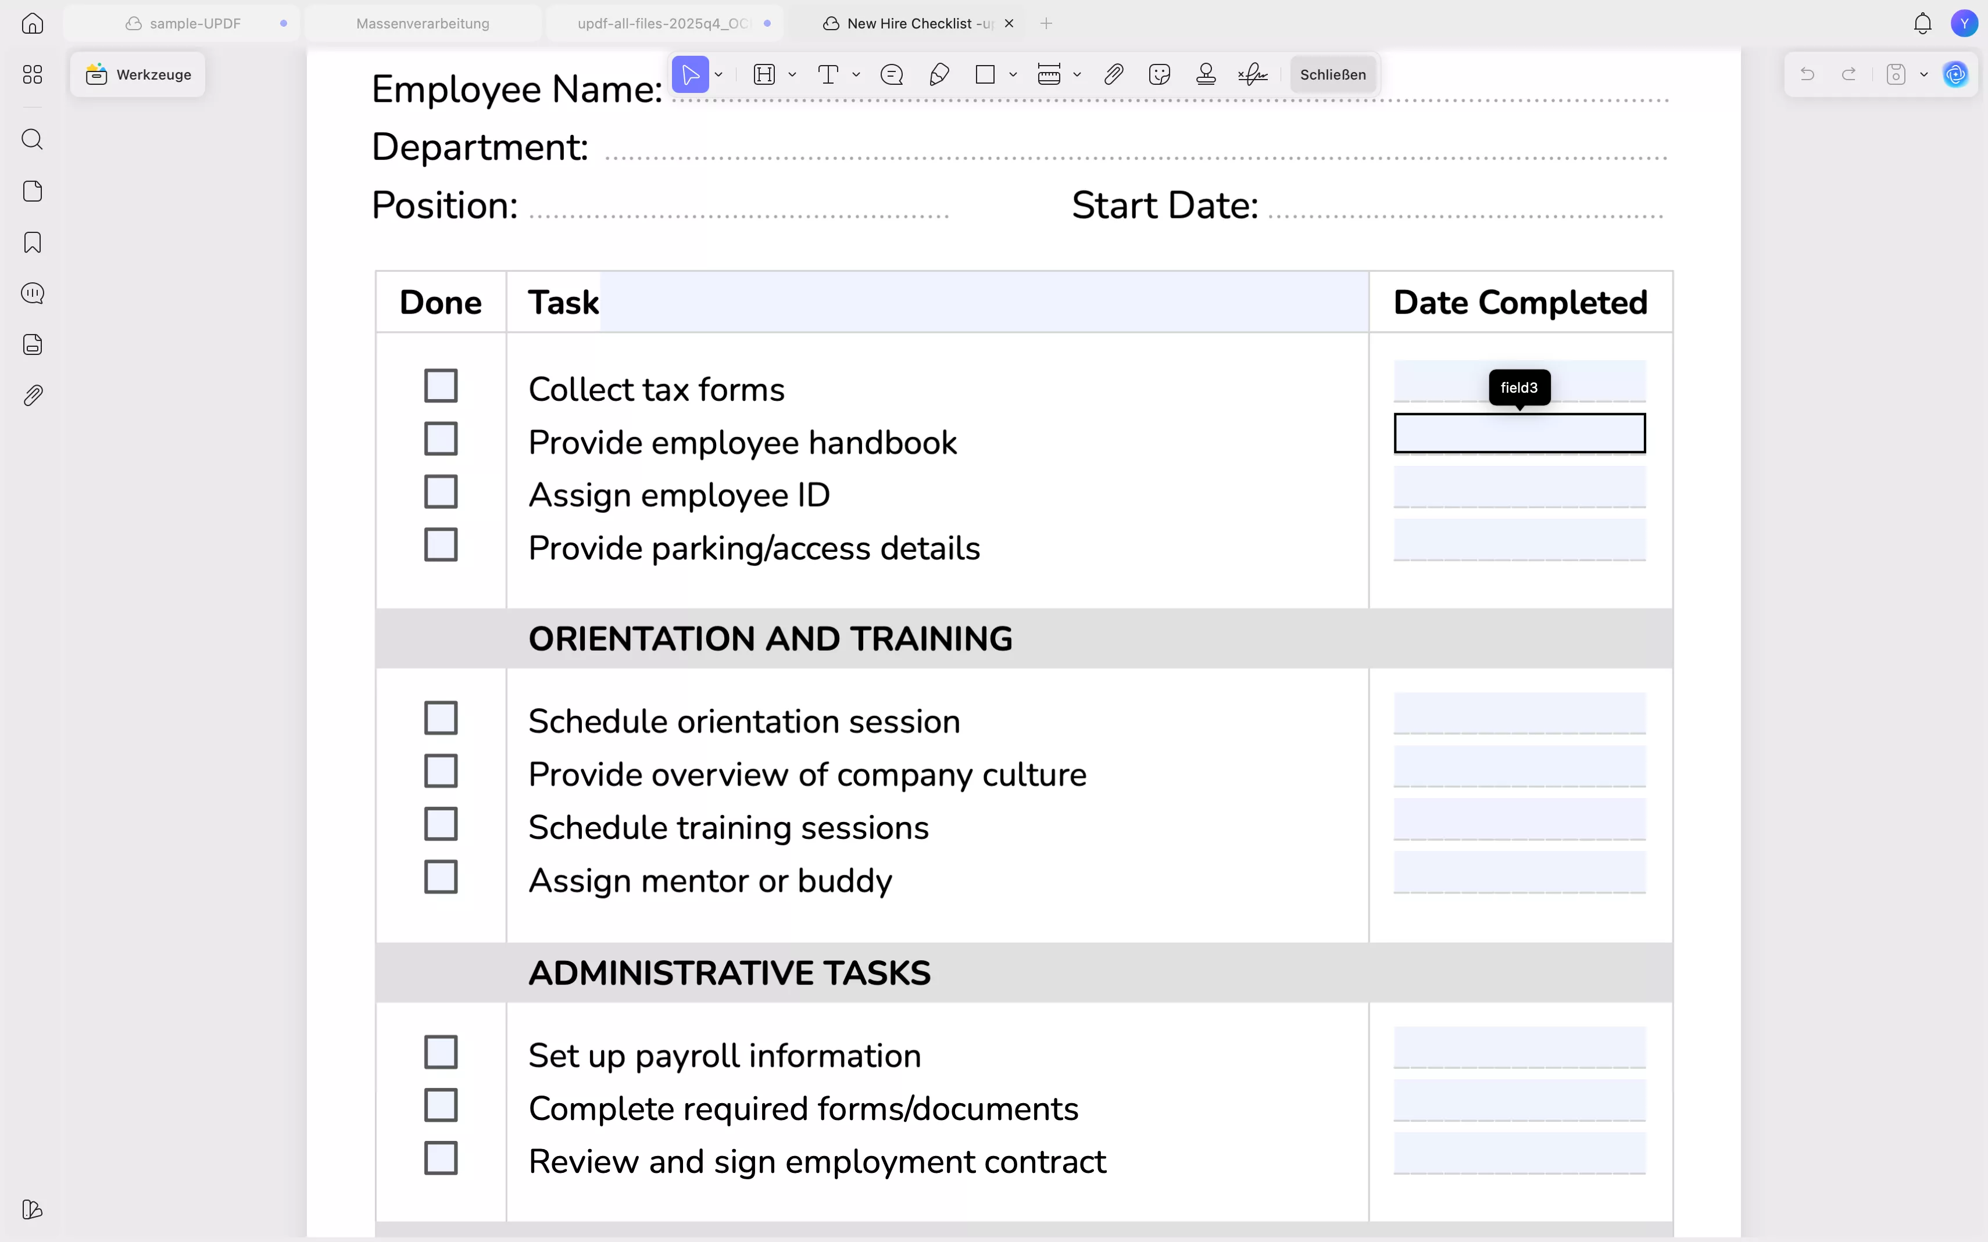Click the attachment paperclip toolbar icon
This screenshot has width=1988, height=1242.
click(x=1114, y=75)
